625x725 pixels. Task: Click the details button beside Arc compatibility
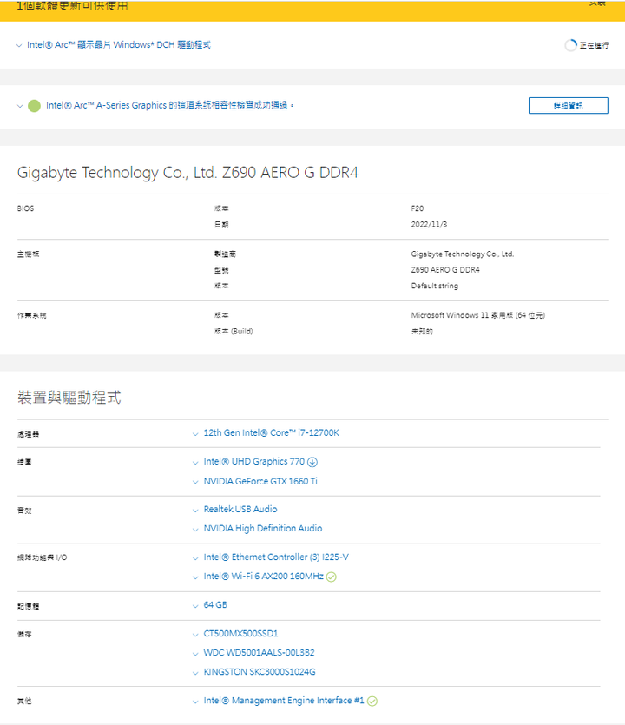tap(568, 105)
